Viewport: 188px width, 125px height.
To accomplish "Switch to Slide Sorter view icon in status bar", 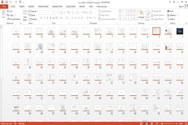I will click(x=147, y=123).
